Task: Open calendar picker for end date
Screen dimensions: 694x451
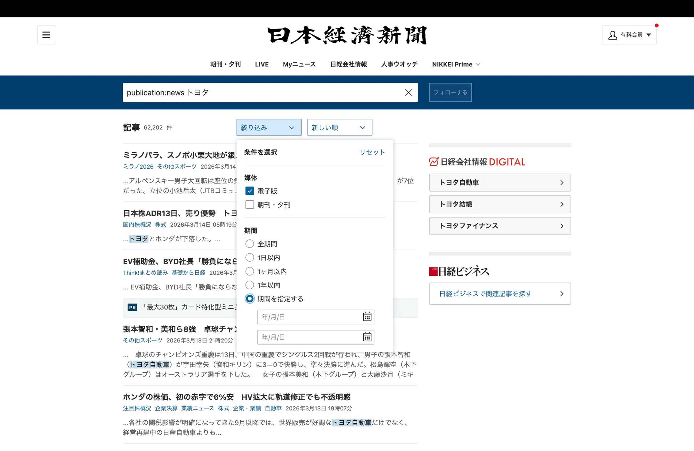Action: point(367,337)
